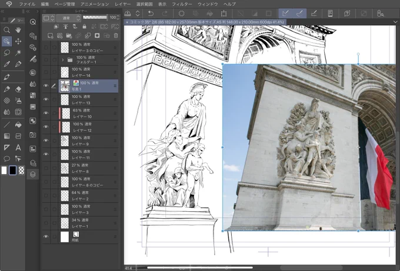
Task: Select the black sub color swatch
Action: (x=13, y=170)
